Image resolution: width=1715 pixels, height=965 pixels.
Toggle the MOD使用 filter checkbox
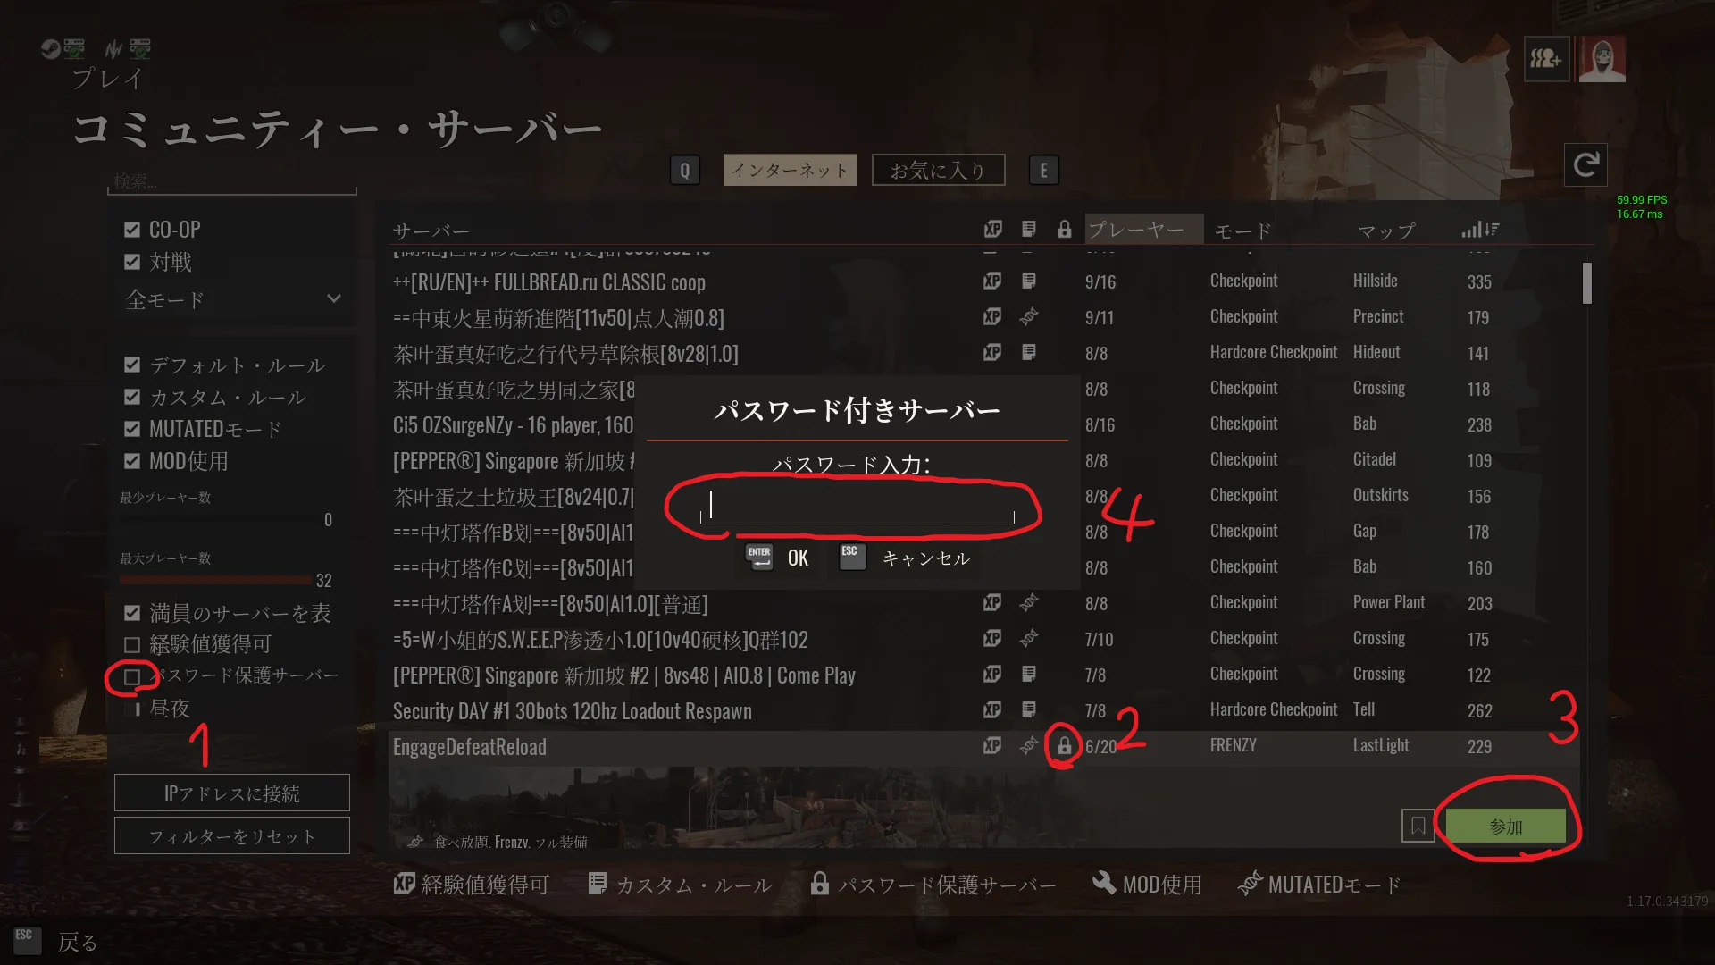point(132,461)
